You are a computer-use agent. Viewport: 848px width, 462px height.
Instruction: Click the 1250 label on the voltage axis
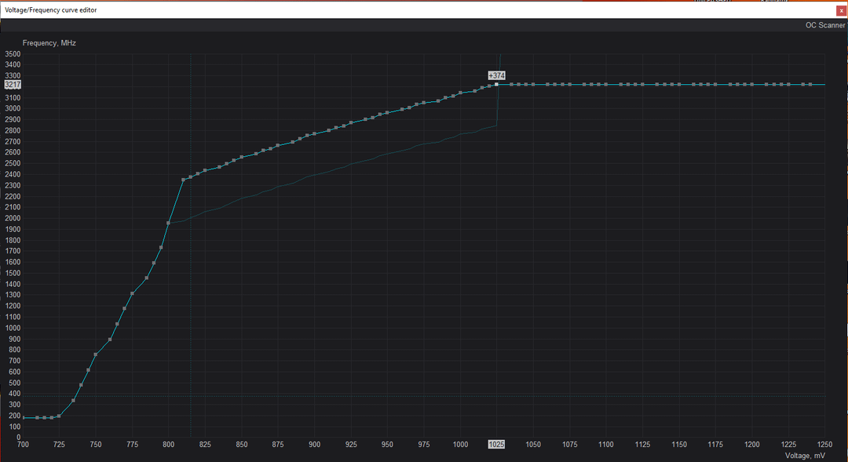pos(824,445)
